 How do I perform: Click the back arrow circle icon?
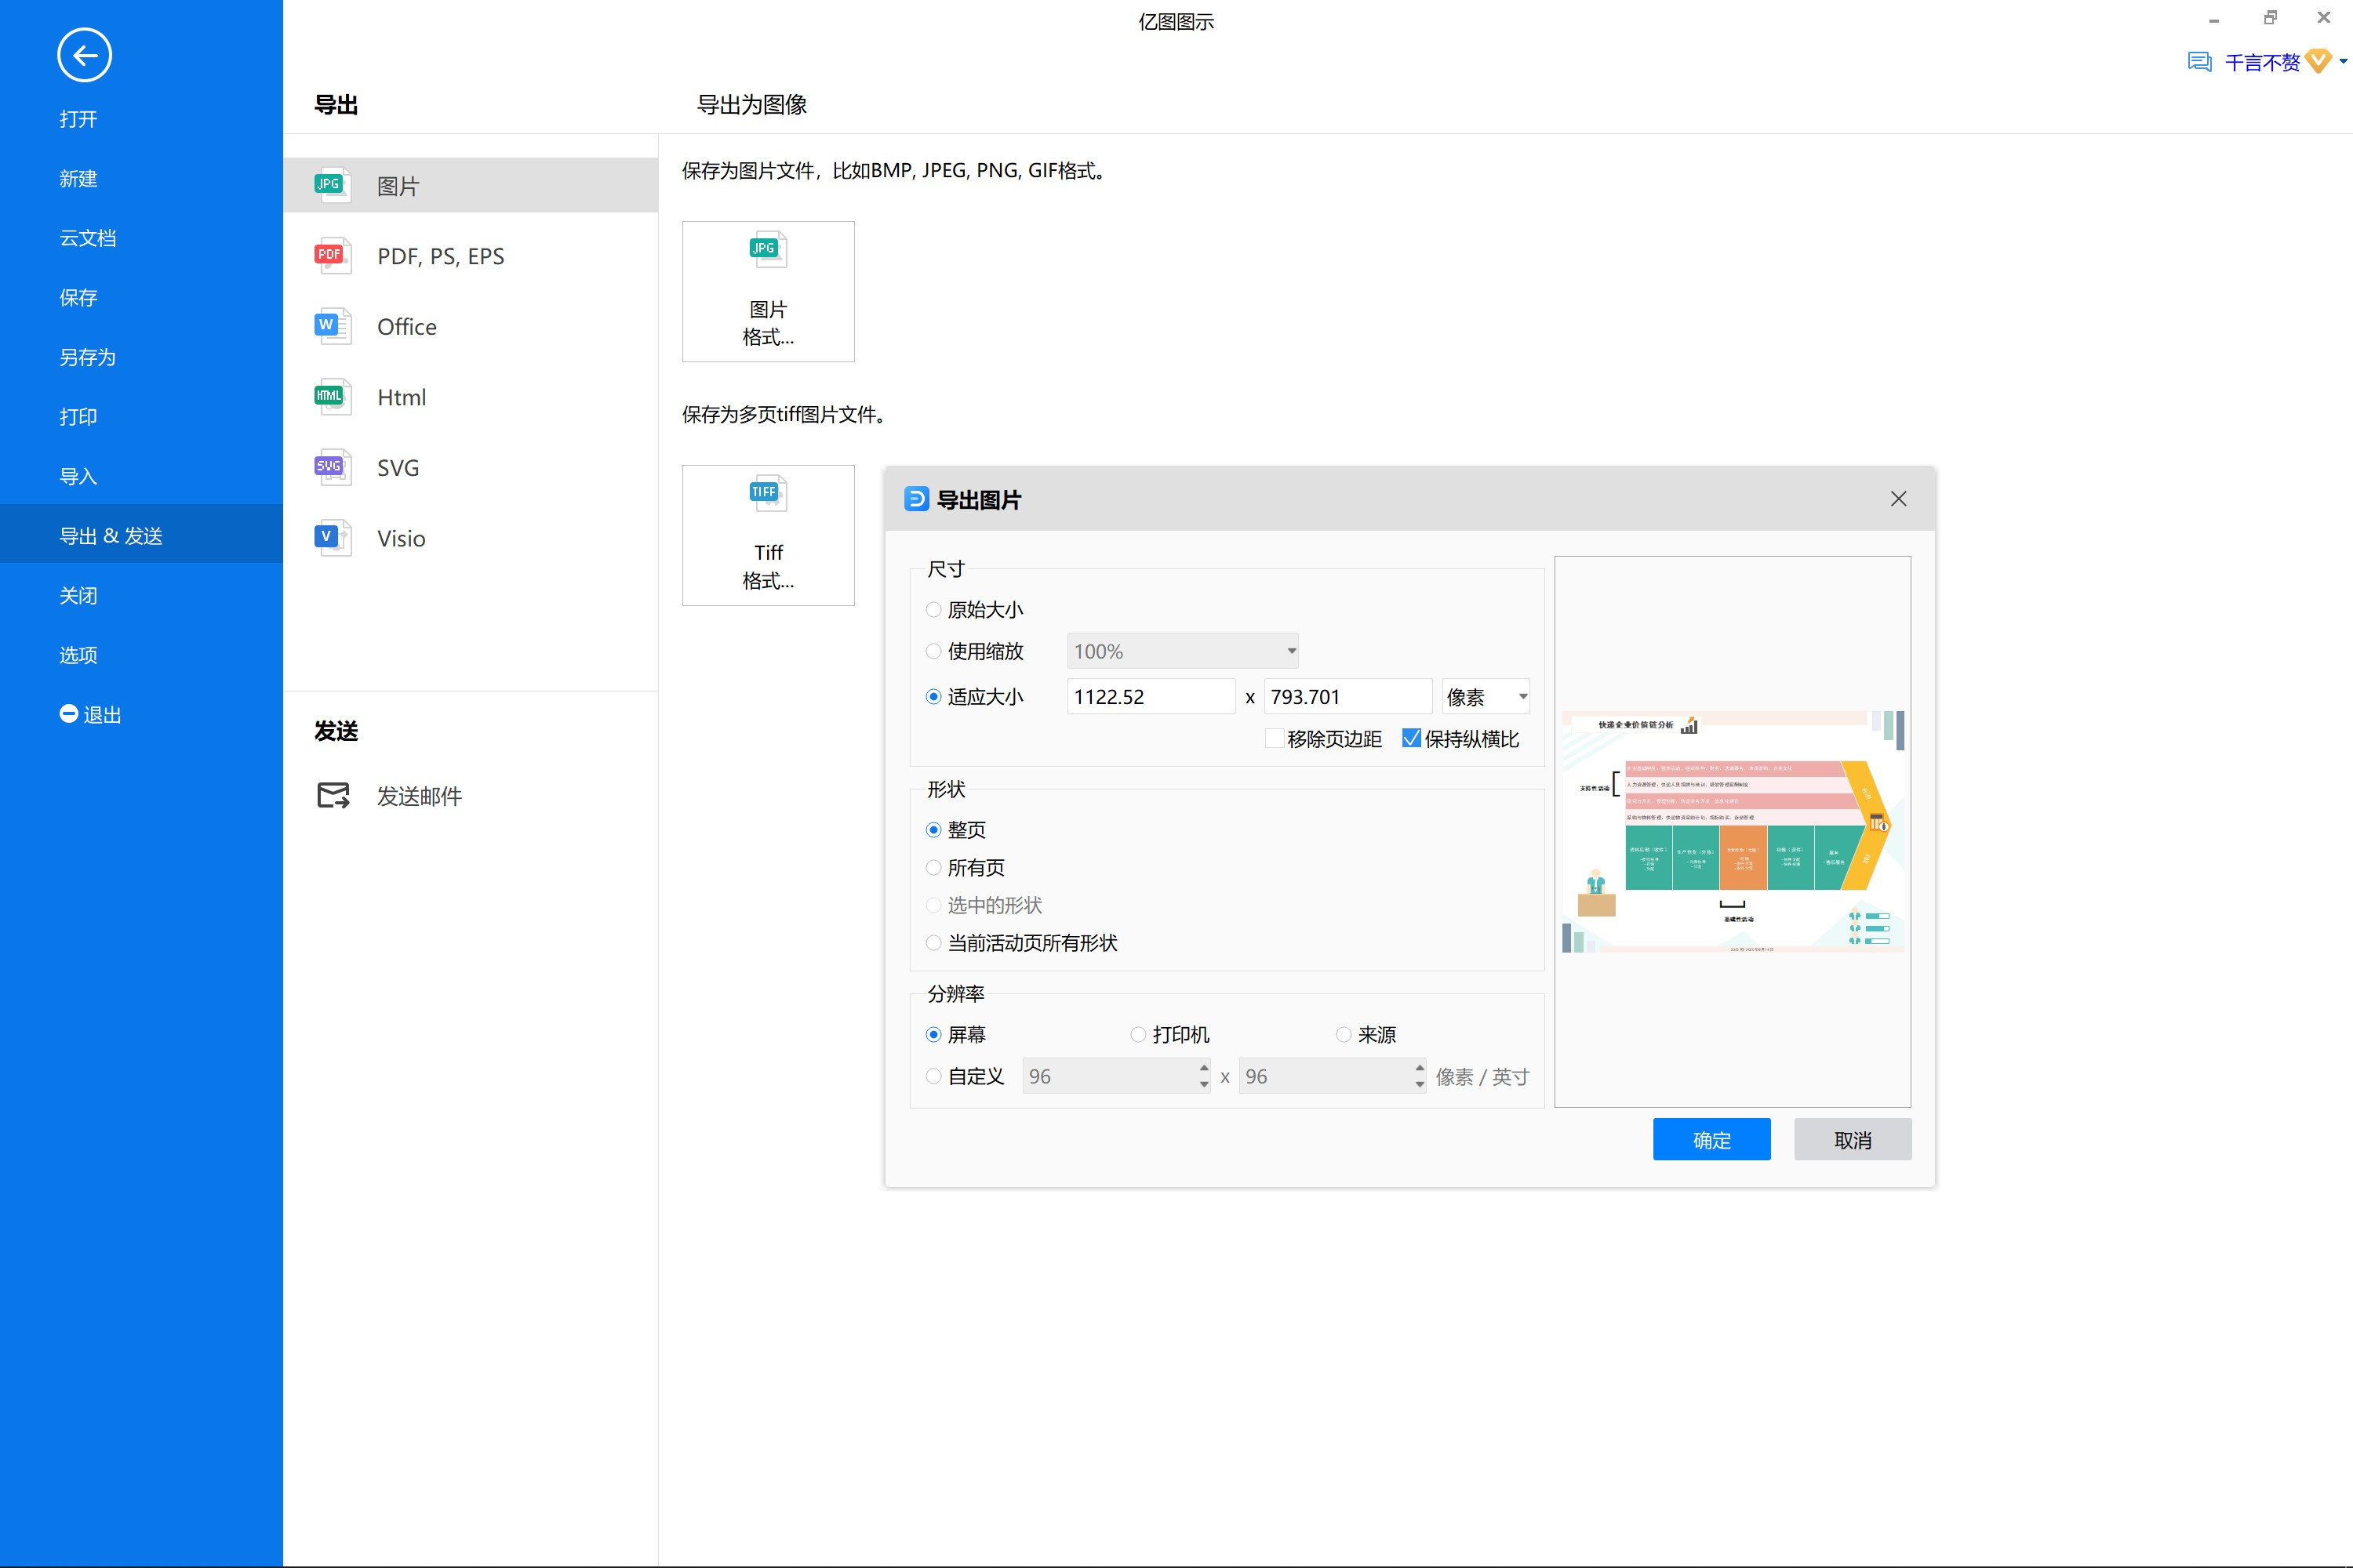tap(84, 55)
